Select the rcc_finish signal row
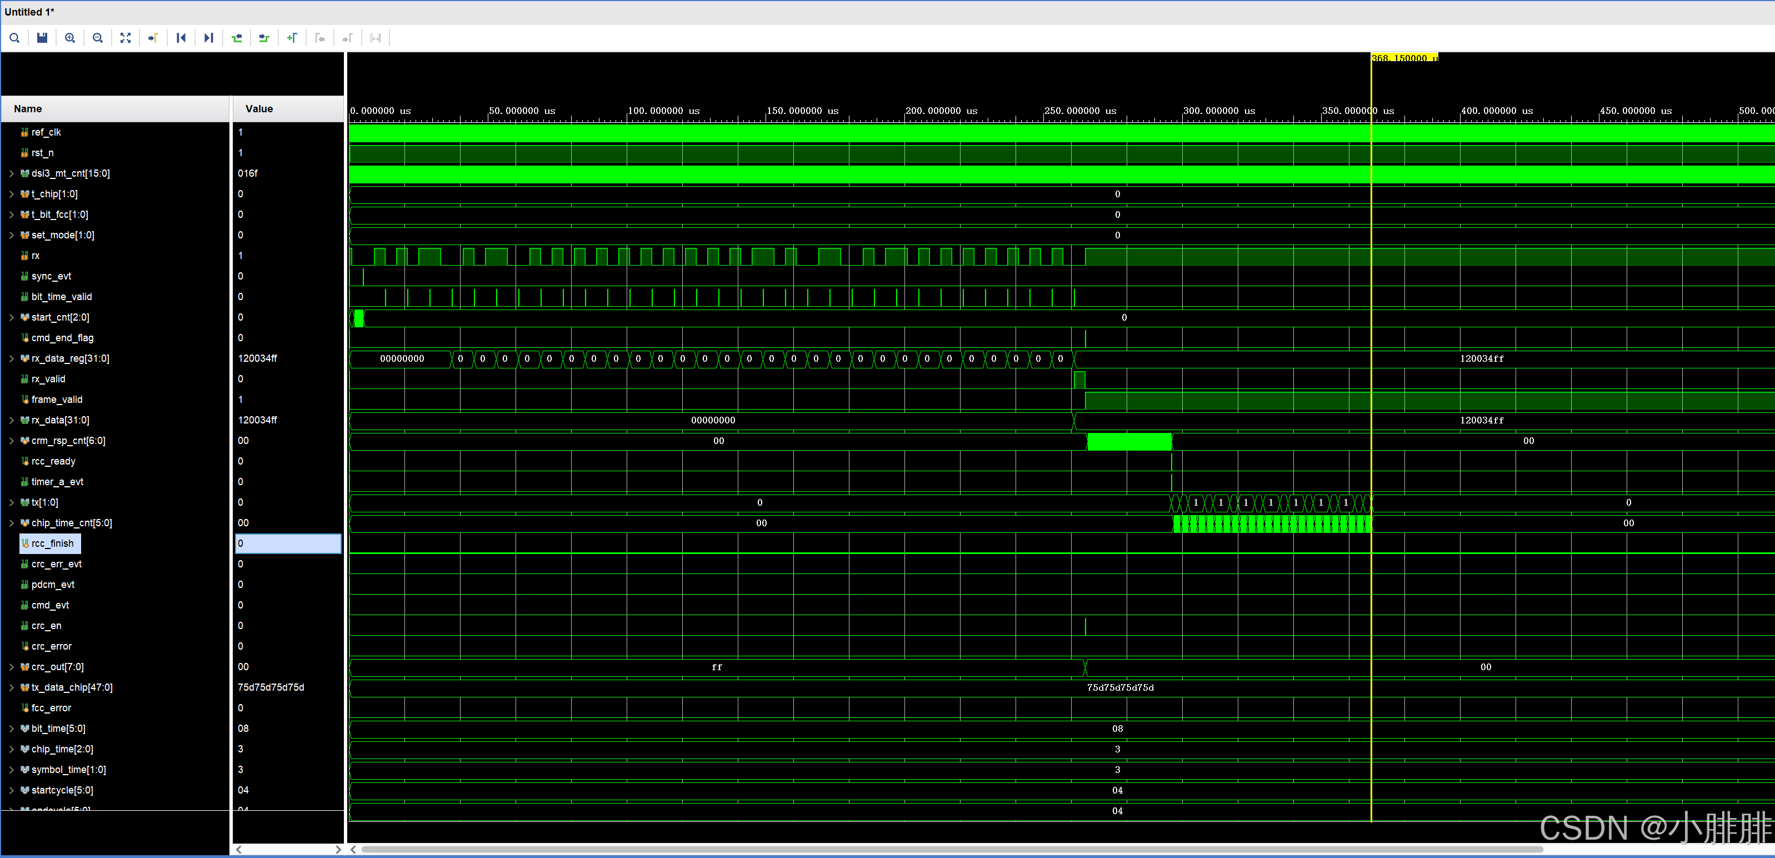The width and height of the screenshot is (1775, 858). point(52,543)
